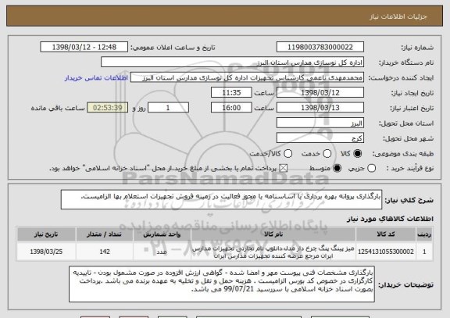Click the delivery city field کرج

coord(320,138)
